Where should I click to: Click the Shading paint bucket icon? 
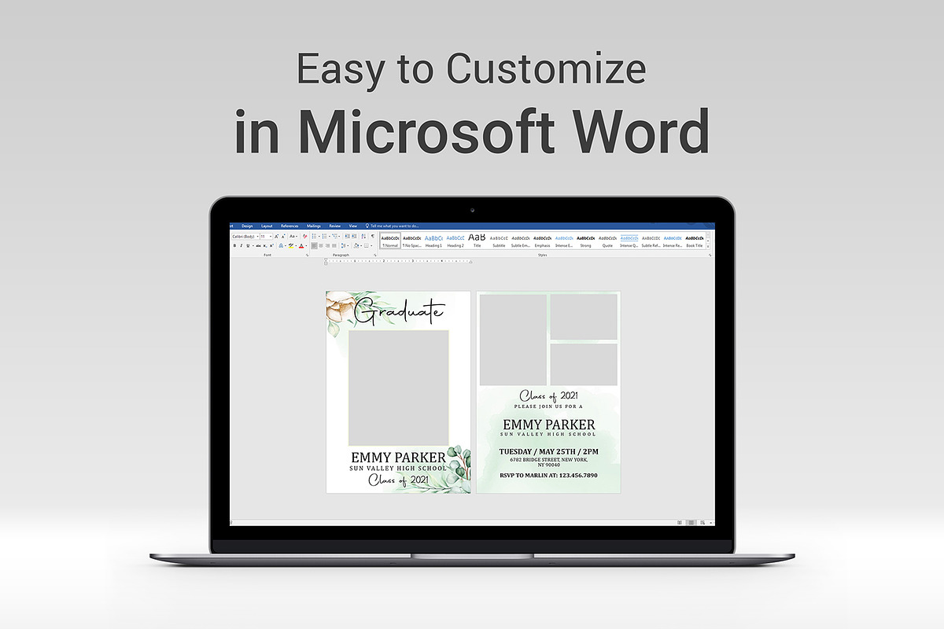tap(356, 246)
